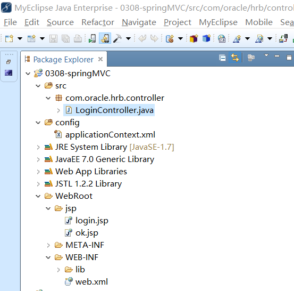This screenshot has height=291, width=294.
Task: Click the Save All toolbar icon
Action: (65, 39)
